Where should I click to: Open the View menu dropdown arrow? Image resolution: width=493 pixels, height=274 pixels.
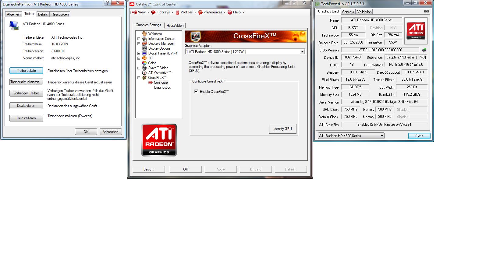(148, 12)
